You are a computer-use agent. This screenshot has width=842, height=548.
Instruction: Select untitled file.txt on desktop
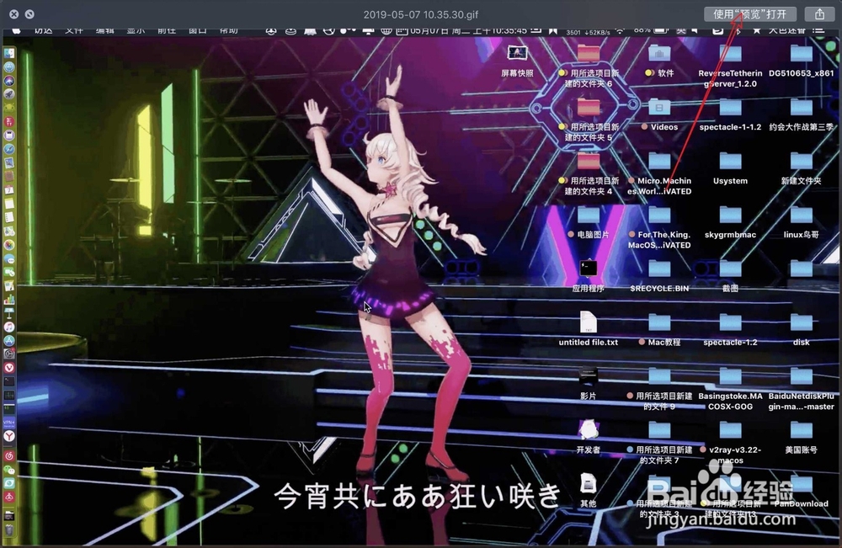[589, 329]
